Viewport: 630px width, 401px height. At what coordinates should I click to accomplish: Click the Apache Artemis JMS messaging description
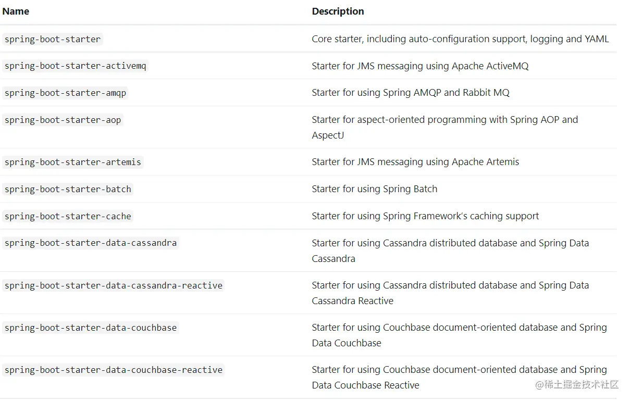pyautogui.click(x=415, y=162)
